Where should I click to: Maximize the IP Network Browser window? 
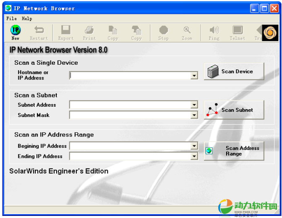coord(264,8)
